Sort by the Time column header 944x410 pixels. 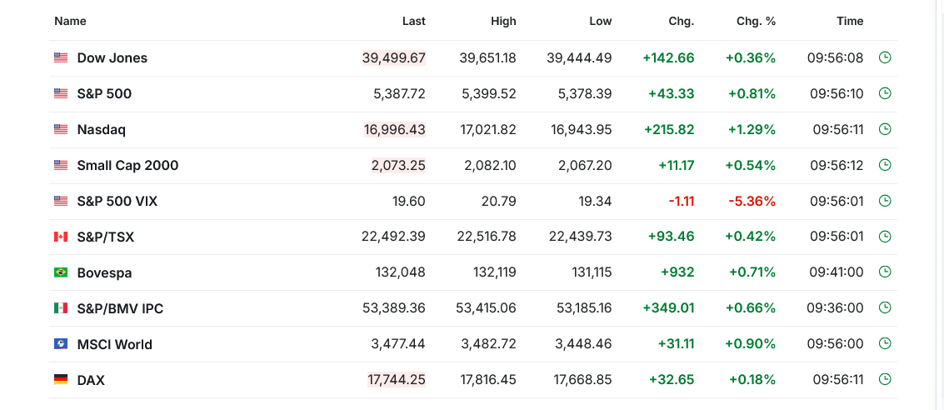click(850, 21)
